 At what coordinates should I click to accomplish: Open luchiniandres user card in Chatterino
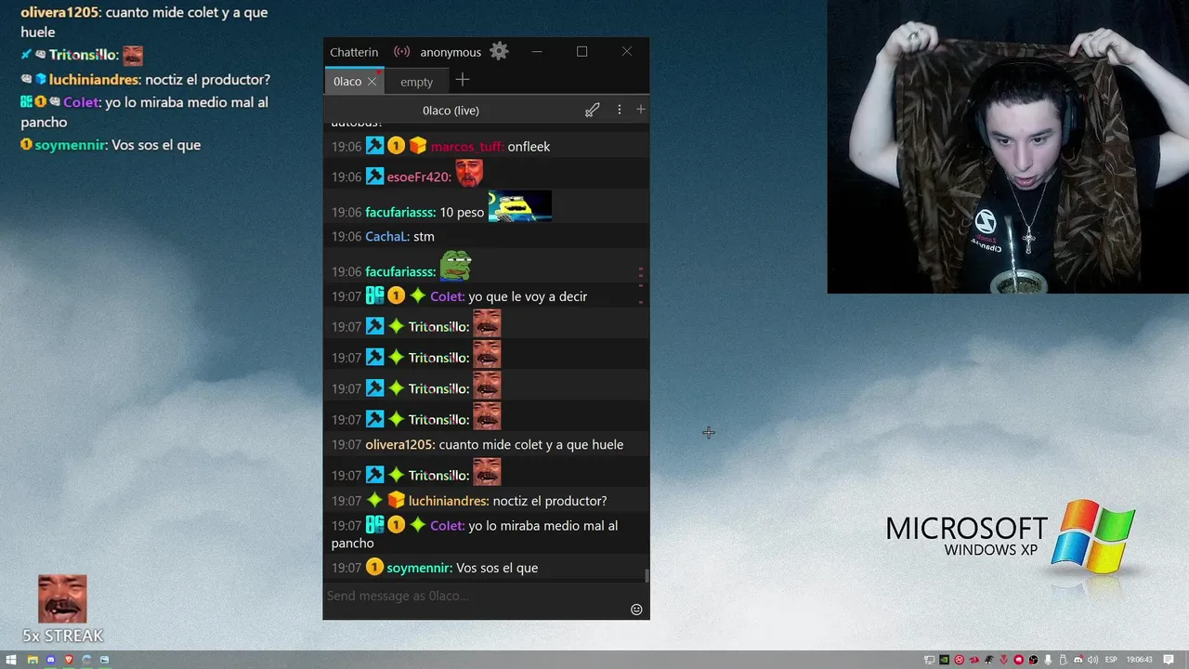449,501
